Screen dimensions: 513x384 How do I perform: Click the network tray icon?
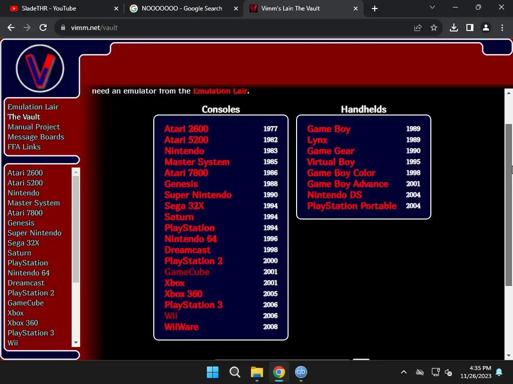[435, 372]
